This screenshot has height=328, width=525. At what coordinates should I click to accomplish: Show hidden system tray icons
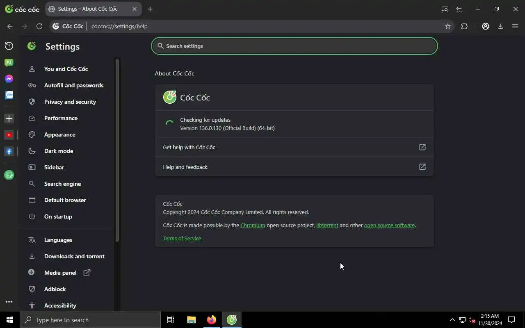452,320
